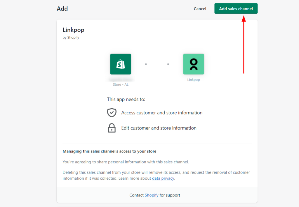This screenshot has height=207, width=299.
Task: Click the Shopify bag store icon
Action: (x=121, y=64)
